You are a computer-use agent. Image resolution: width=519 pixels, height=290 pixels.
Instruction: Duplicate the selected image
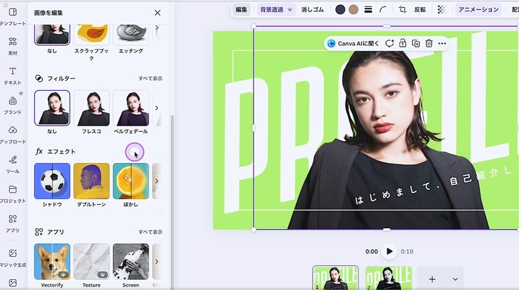coord(416,44)
